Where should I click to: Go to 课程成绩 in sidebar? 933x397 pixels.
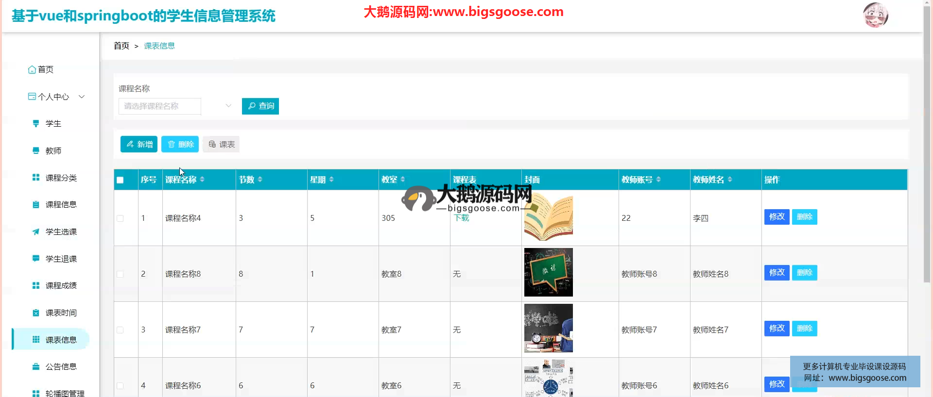[x=61, y=286]
